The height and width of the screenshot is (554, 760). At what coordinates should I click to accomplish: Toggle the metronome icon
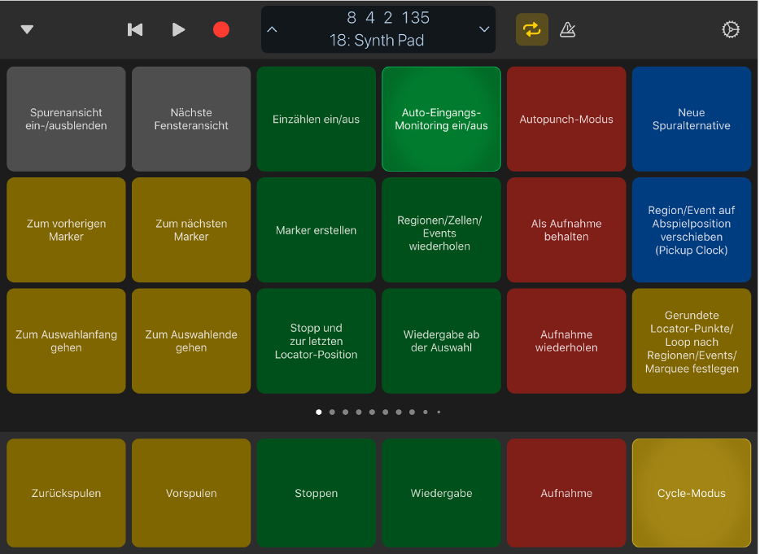568,29
